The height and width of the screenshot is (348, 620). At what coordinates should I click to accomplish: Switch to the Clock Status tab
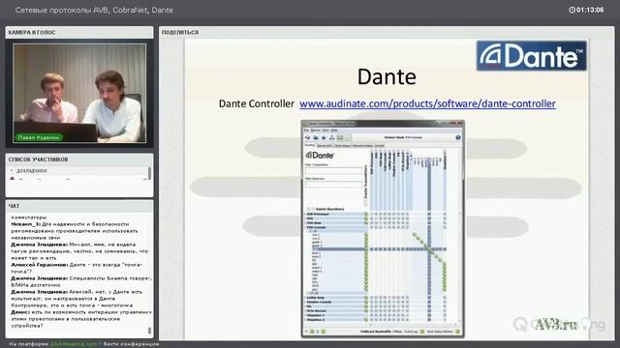342,146
